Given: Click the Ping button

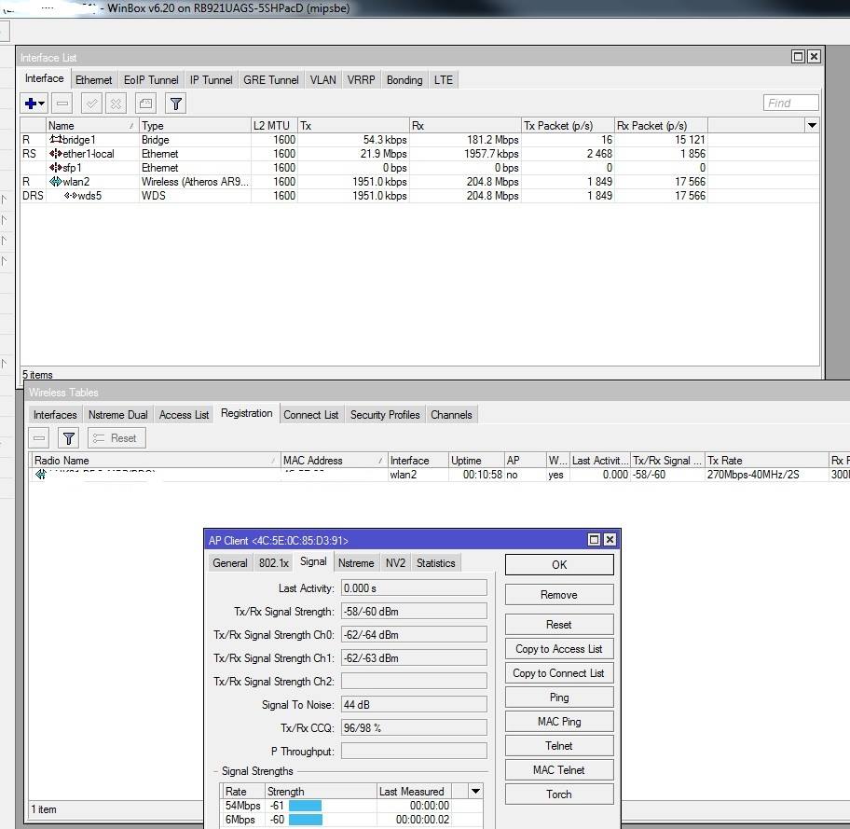Looking at the screenshot, I should click(x=559, y=698).
